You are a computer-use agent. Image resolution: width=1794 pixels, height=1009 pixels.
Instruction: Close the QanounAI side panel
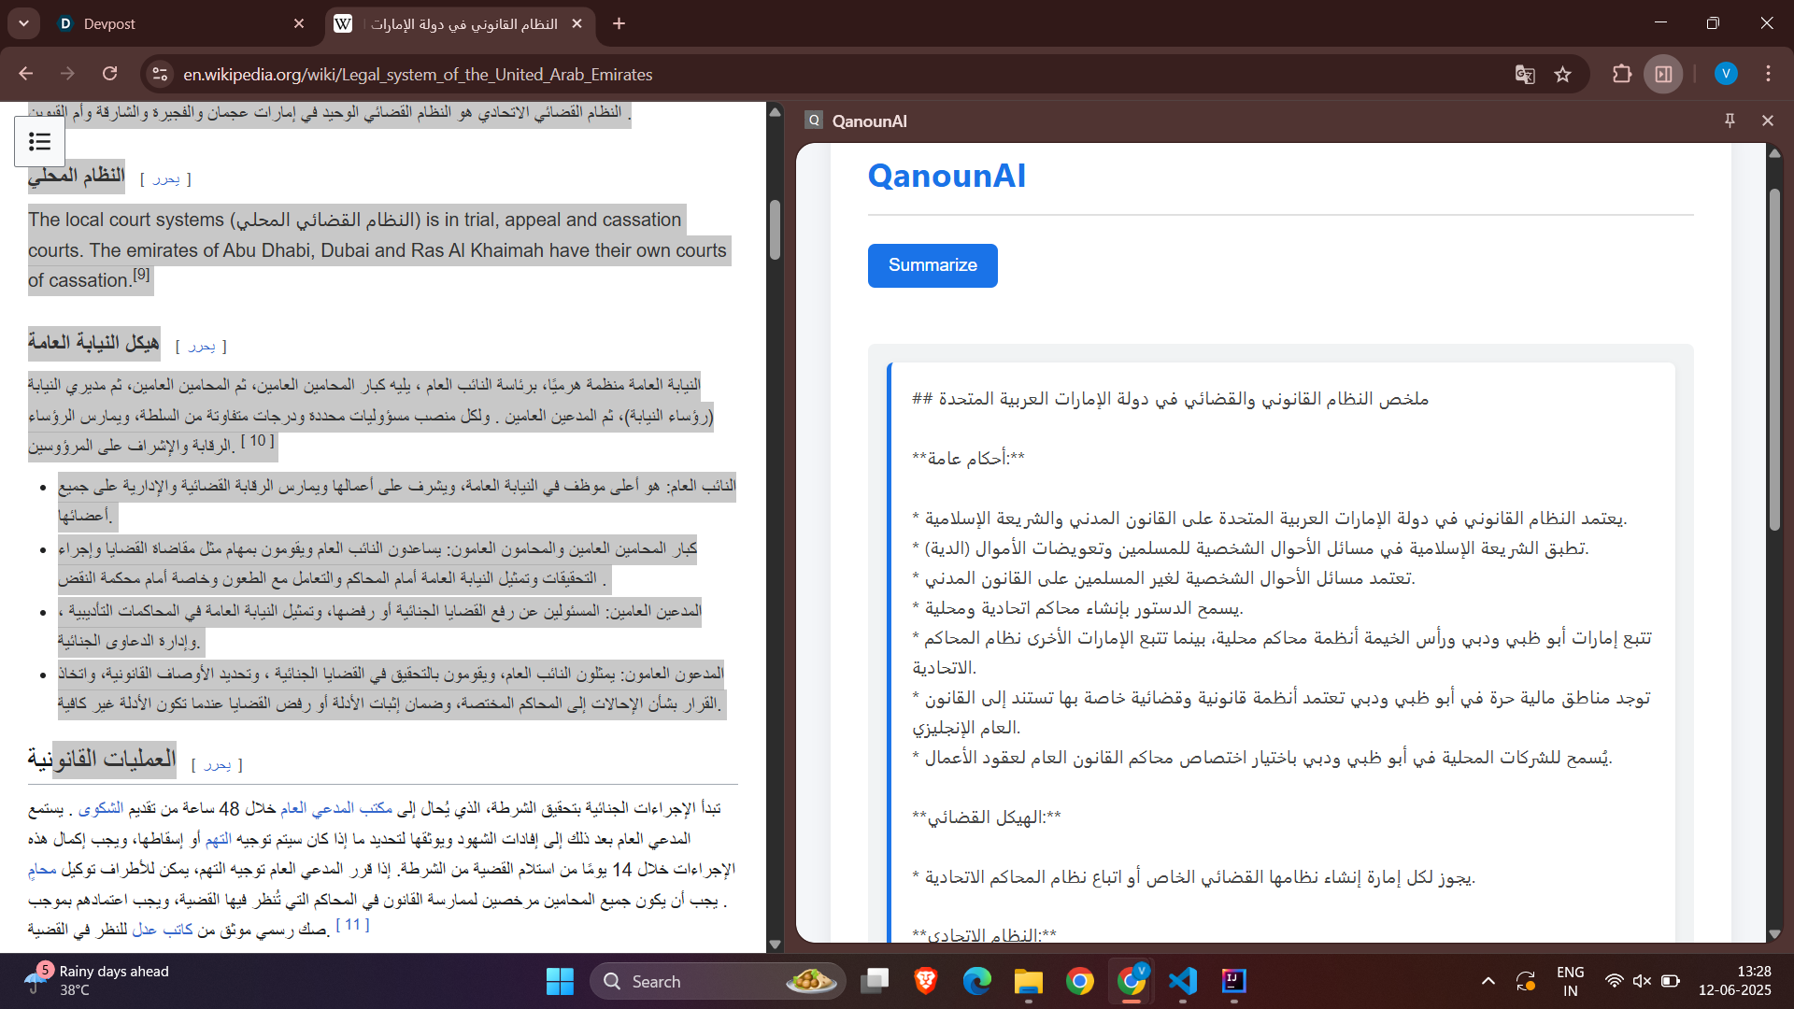pyautogui.click(x=1767, y=121)
